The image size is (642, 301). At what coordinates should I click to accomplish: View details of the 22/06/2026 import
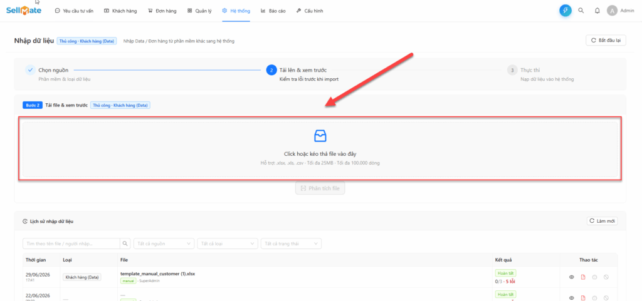(x=572, y=298)
